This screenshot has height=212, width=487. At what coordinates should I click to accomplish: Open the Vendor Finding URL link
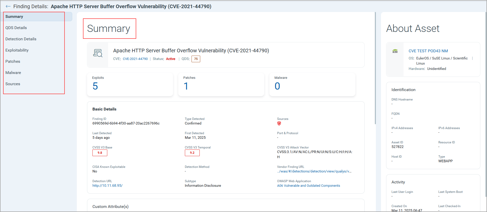pyautogui.click(x=314, y=171)
